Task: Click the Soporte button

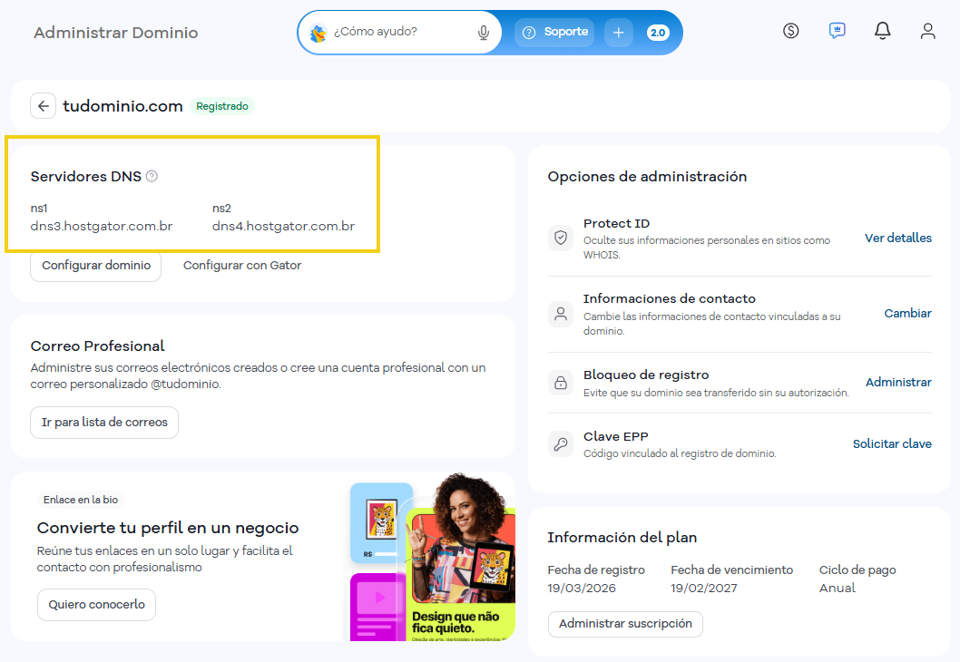Action: click(x=556, y=33)
